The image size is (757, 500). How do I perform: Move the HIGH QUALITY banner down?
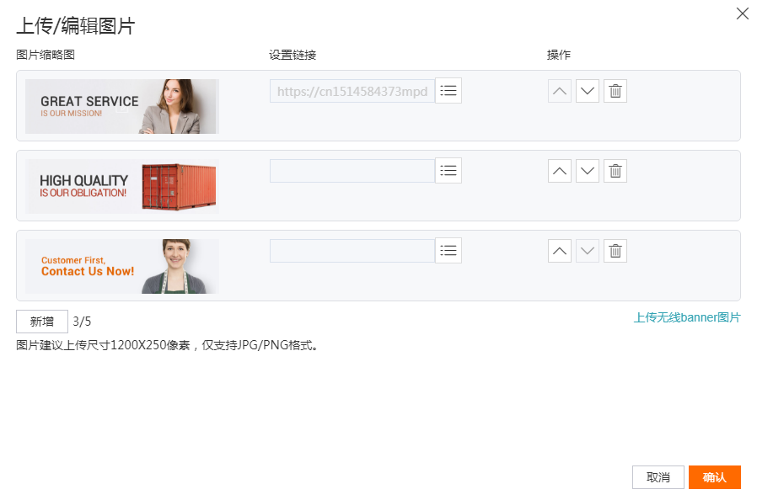tap(587, 170)
